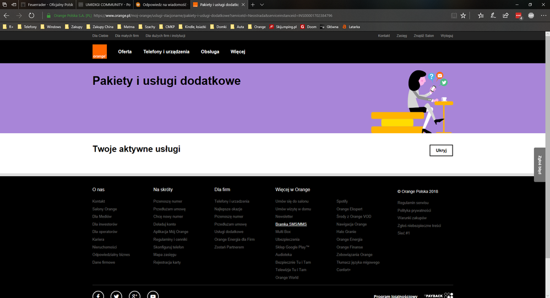
Task: Open the tab list dropdown chevron
Action: click(262, 4)
